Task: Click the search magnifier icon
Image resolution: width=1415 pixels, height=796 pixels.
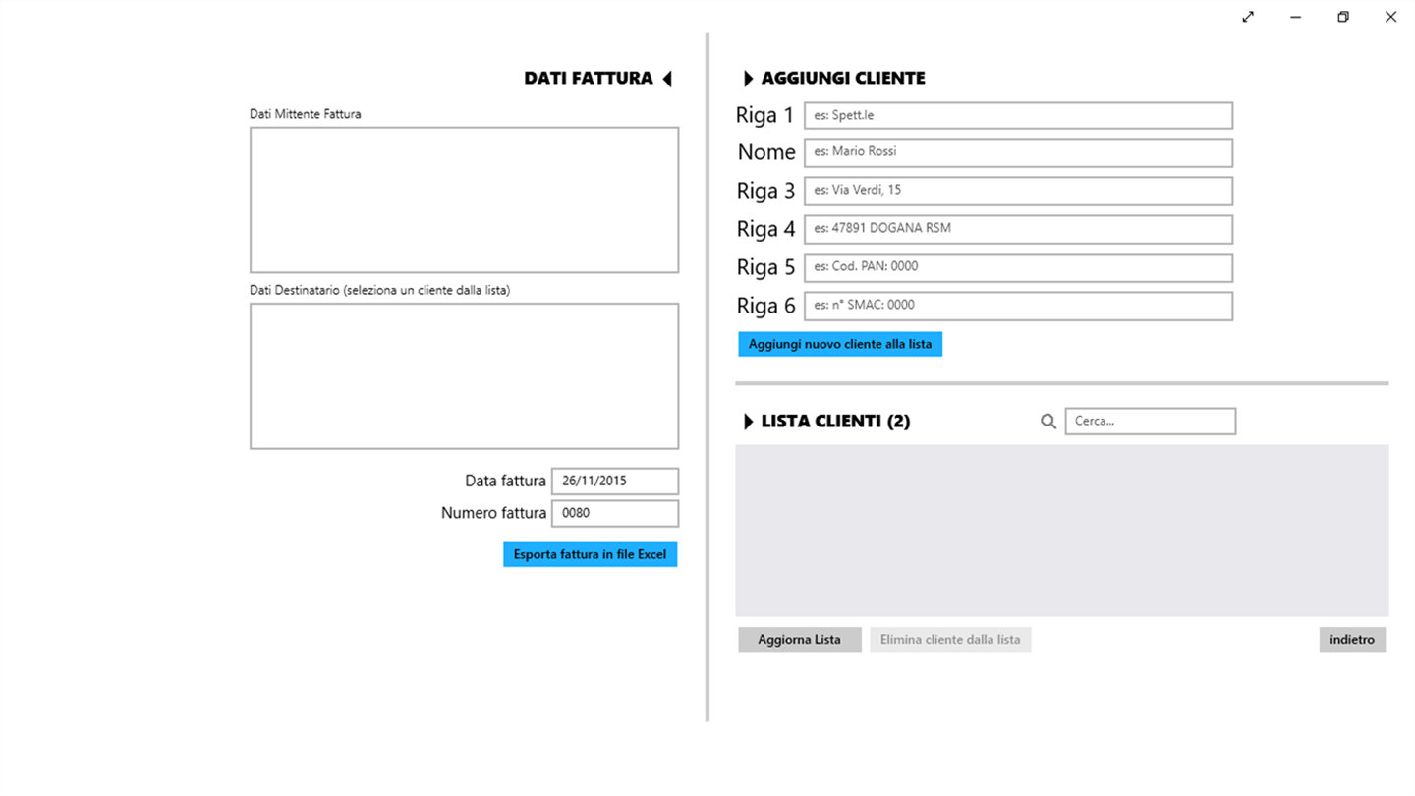Action: pos(1048,422)
